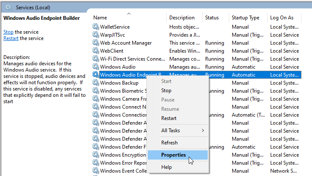Click the Restart the service link
Viewport: 312px width, 176px height.
pos(11,38)
